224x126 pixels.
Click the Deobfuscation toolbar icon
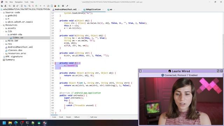click(x=48, y=6)
